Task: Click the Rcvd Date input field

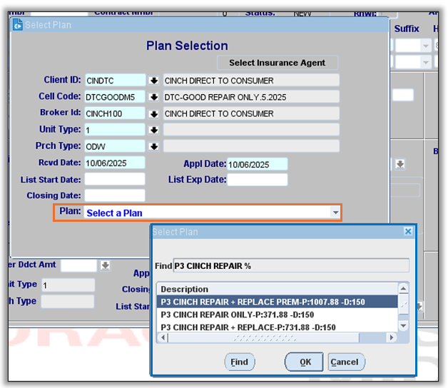Action: [x=114, y=163]
